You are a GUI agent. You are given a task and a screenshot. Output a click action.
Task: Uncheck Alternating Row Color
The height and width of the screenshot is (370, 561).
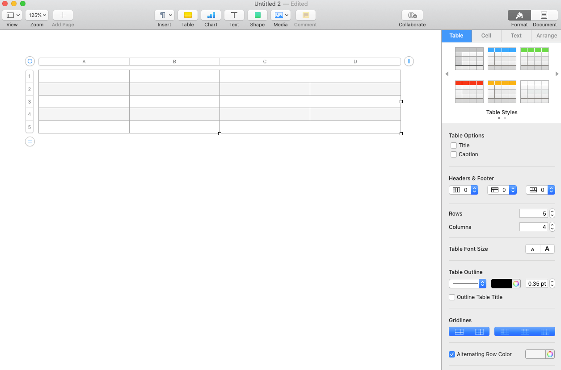click(452, 354)
